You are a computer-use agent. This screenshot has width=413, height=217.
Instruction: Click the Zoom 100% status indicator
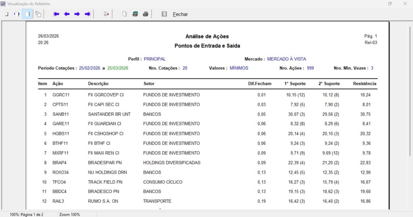tap(69, 214)
